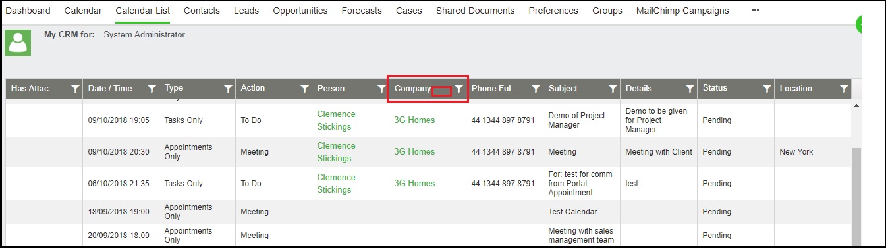Open Clemence Stickings link in first row
The width and height of the screenshot is (886, 248).
(336, 120)
